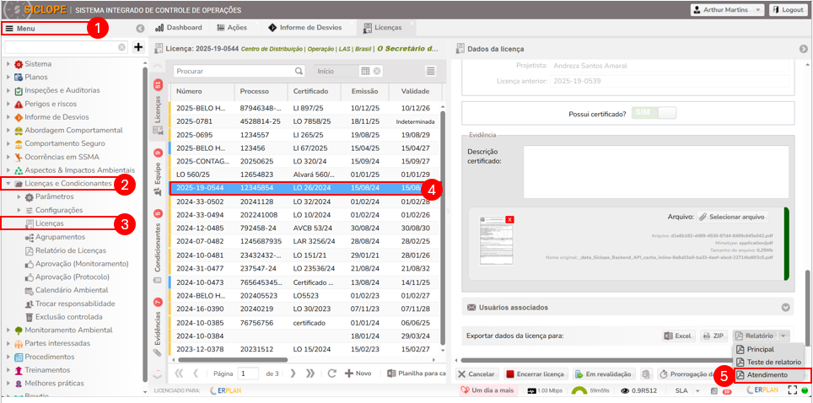The width and height of the screenshot is (813, 403).
Task: Open the user dropdown Arthur Martins
Action: pos(728,10)
